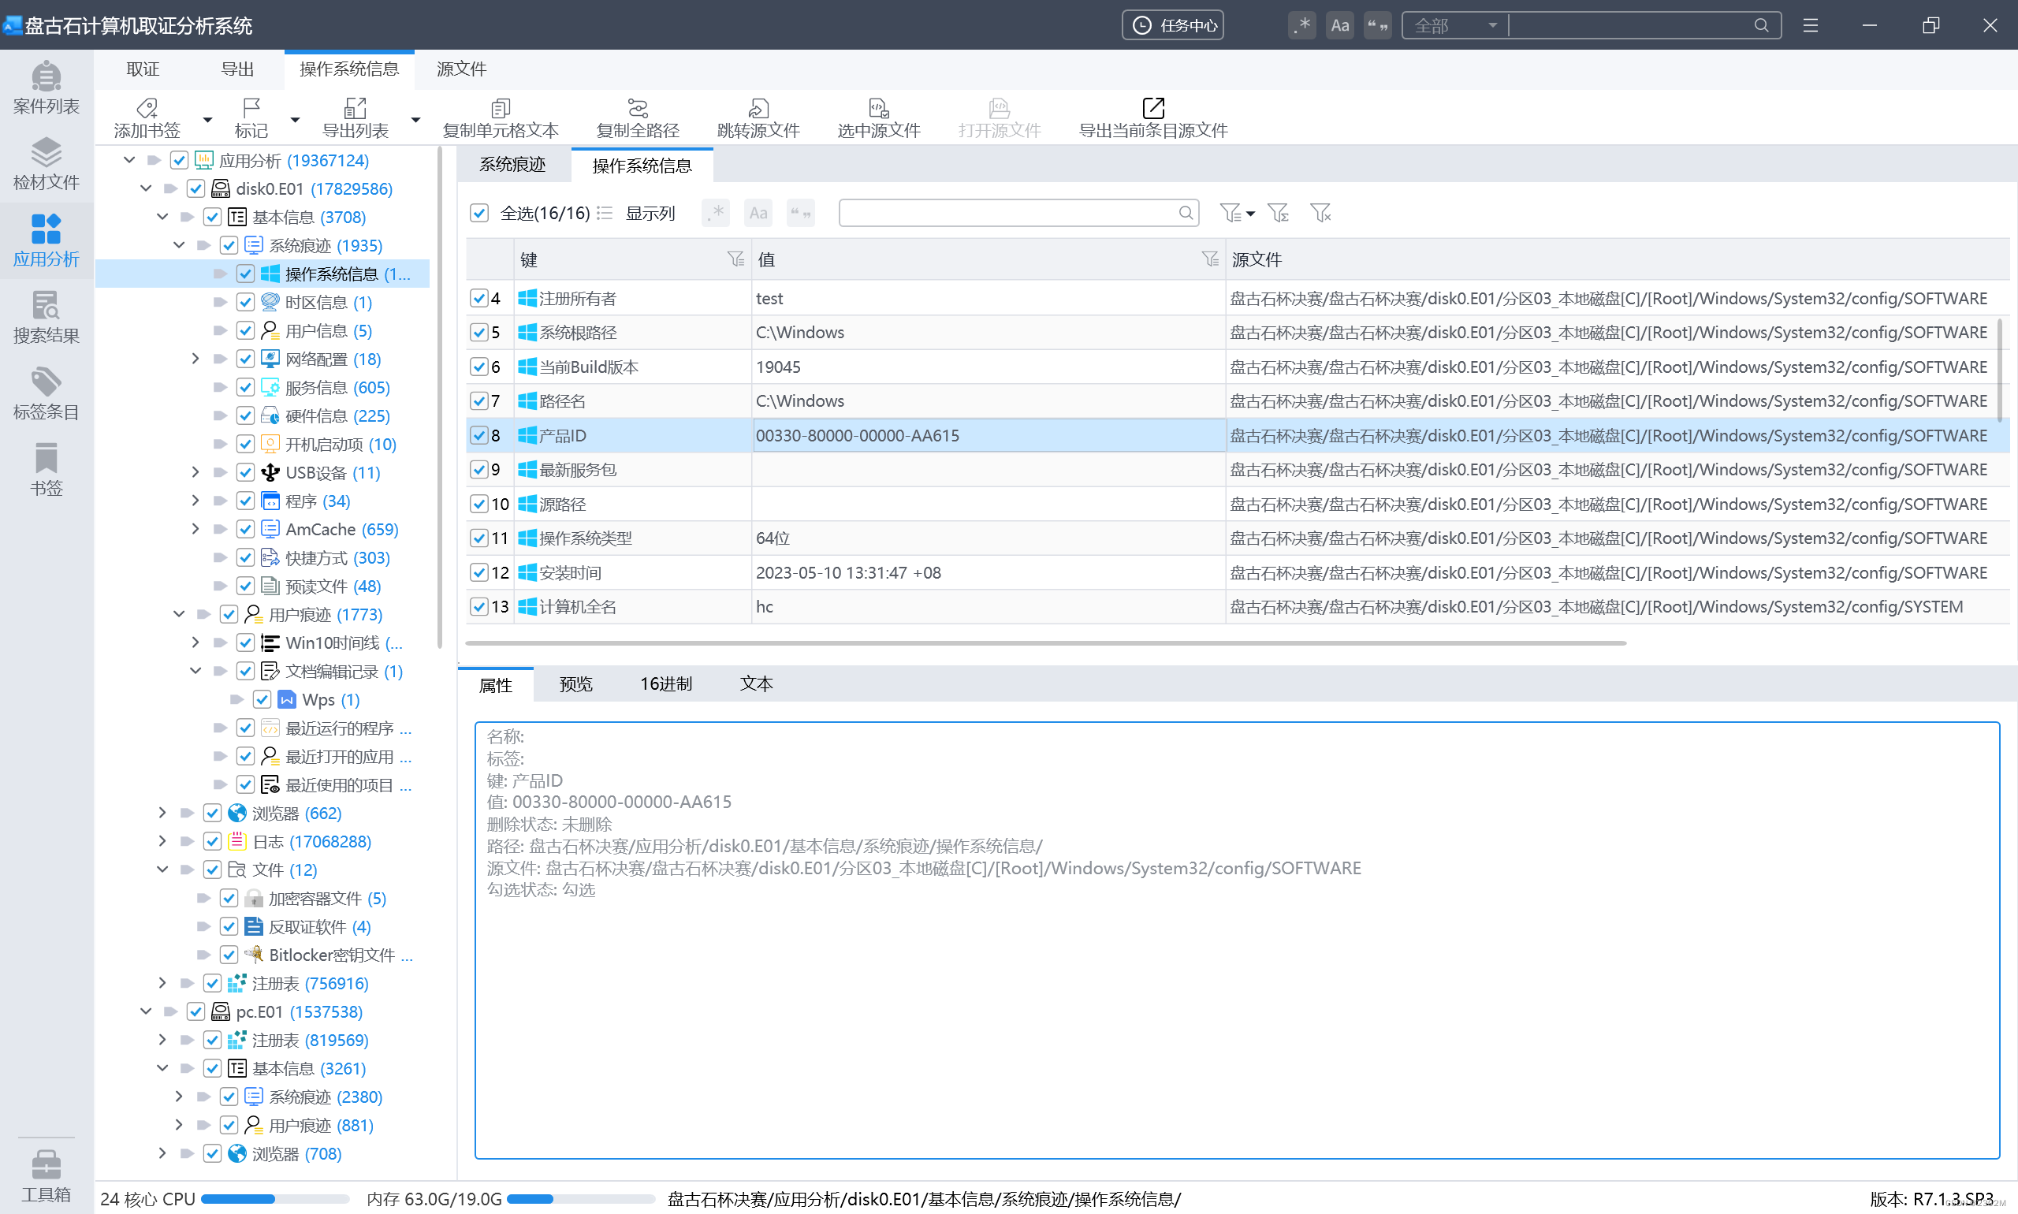Open the 添加书签 dropdown arrow
2018x1214 pixels.
click(x=207, y=120)
